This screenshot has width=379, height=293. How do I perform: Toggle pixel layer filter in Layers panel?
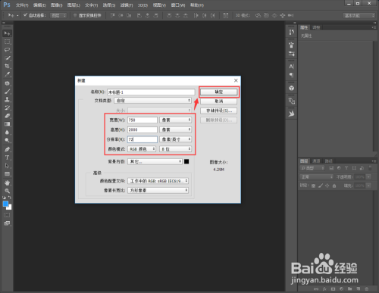(x=331, y=168)
